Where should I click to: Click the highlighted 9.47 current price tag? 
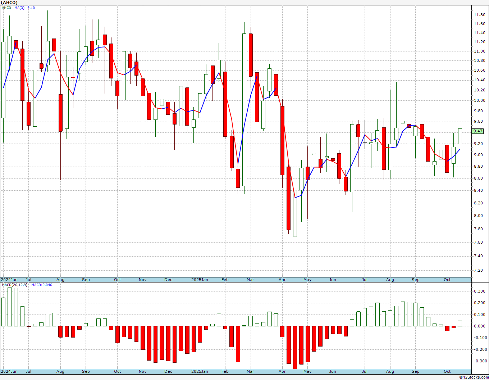point(478,131)
